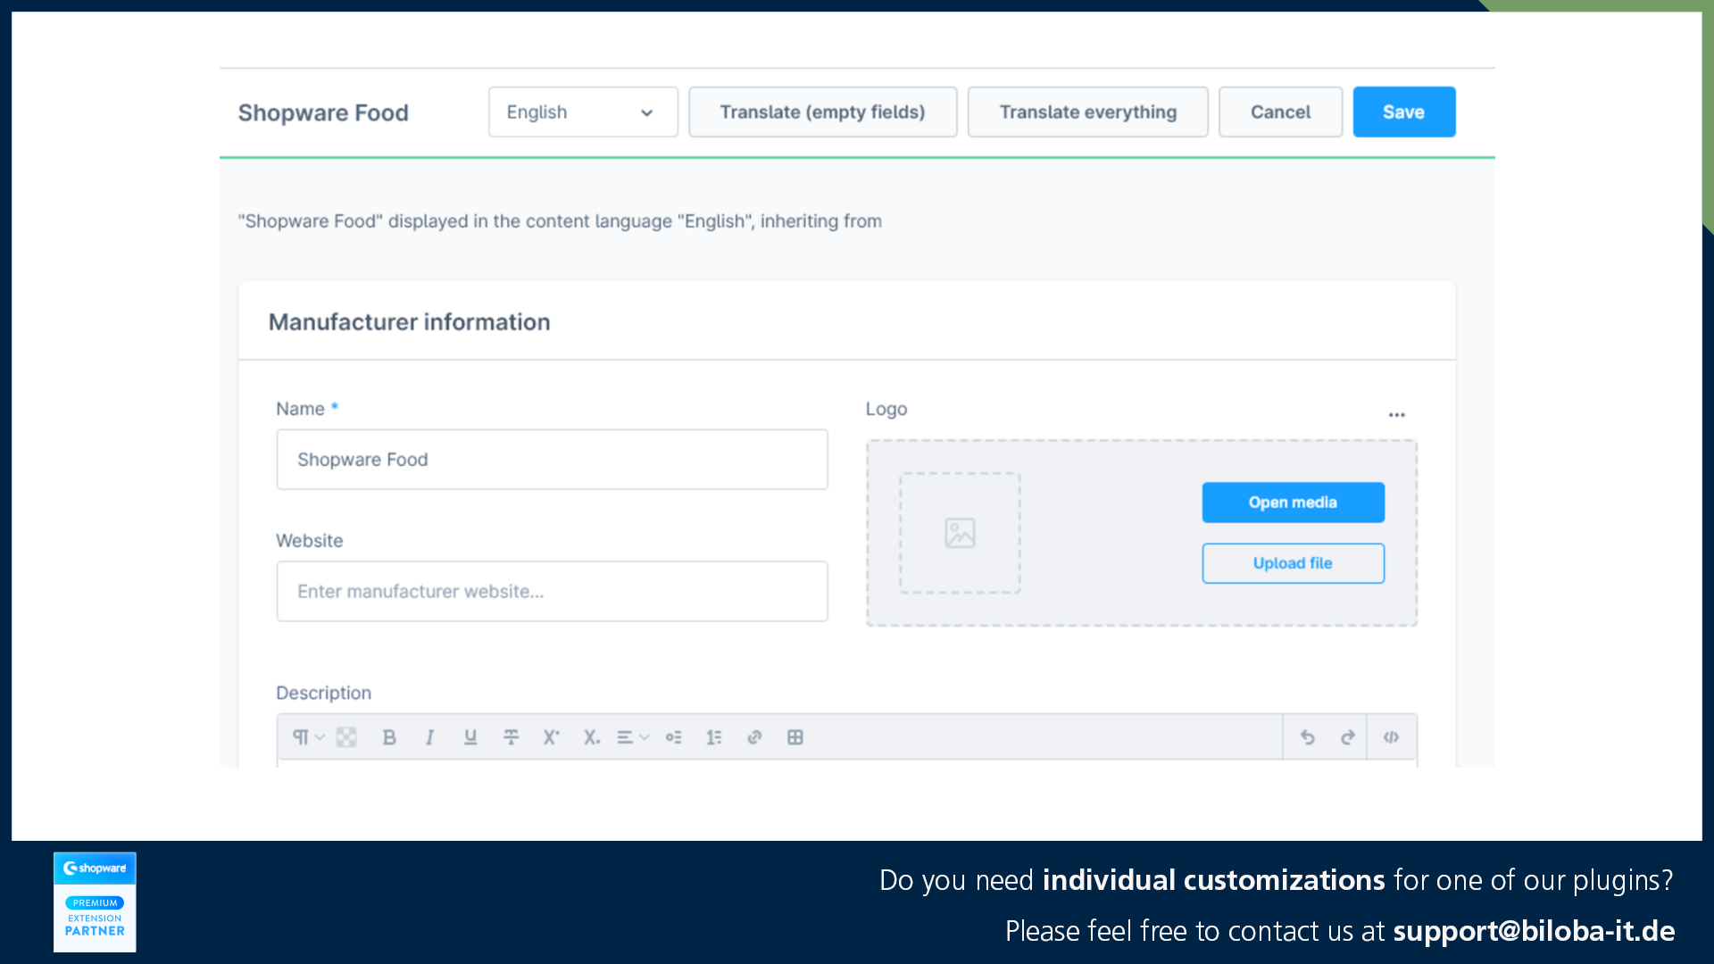The width and height of the screenshot is (1714, 964).
Task: Open the text alignment dropdown
Action: (x=633, y=737)
